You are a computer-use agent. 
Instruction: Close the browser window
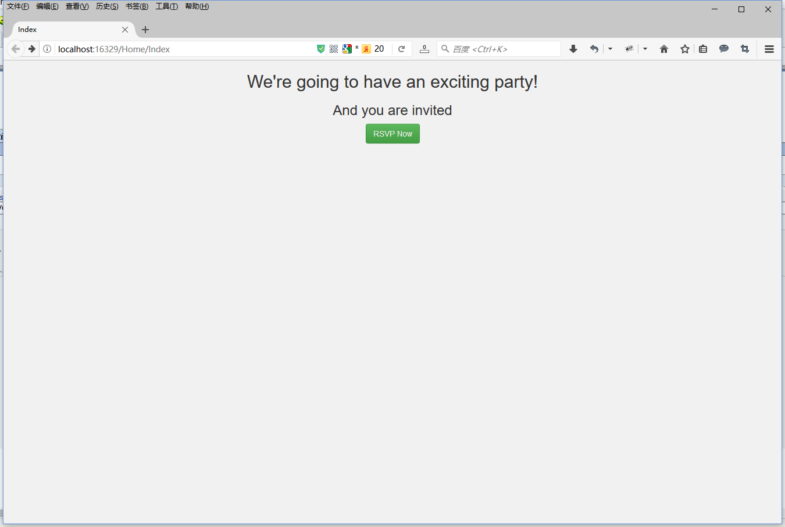pos(768,9)
